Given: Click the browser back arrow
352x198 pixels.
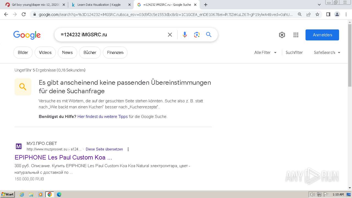Looking at the screenshot, I should (x=6, y=14).
